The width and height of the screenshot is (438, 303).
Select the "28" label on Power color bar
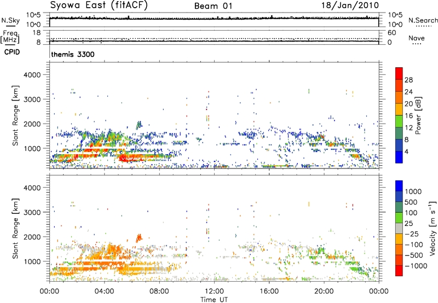408,80
